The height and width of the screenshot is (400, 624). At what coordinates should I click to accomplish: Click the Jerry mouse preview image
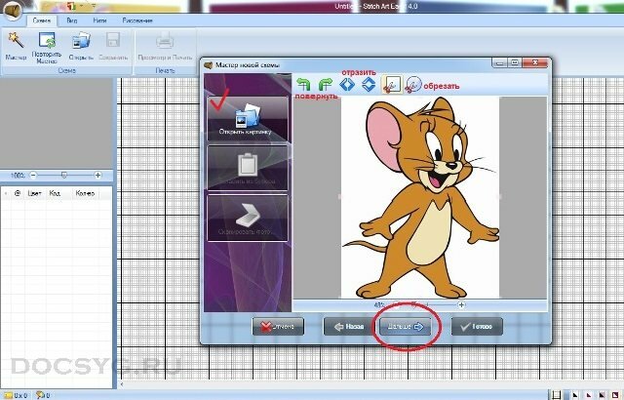pos(420,197)
